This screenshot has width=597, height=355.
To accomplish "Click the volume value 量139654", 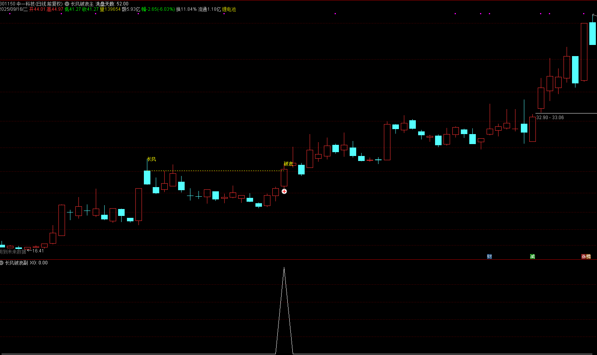I will tap(110, 9).
